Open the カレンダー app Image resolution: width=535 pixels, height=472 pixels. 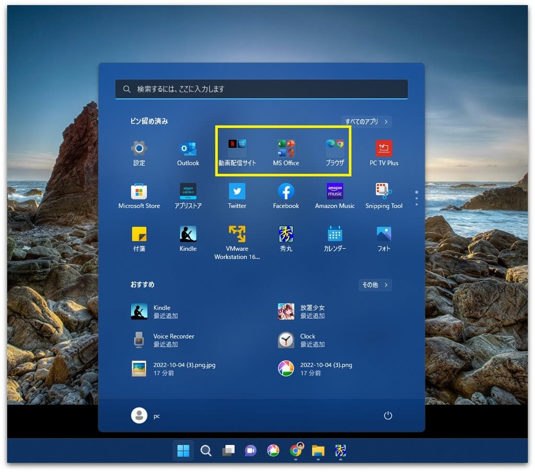click(x=335, y=239)
